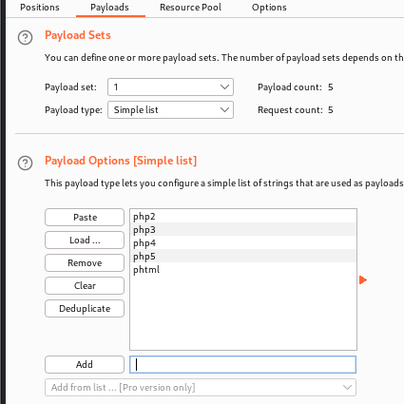Click the orange arrow beside payload list
The height and width of the screenshot is (404, 404).
(x=363, y=279)
